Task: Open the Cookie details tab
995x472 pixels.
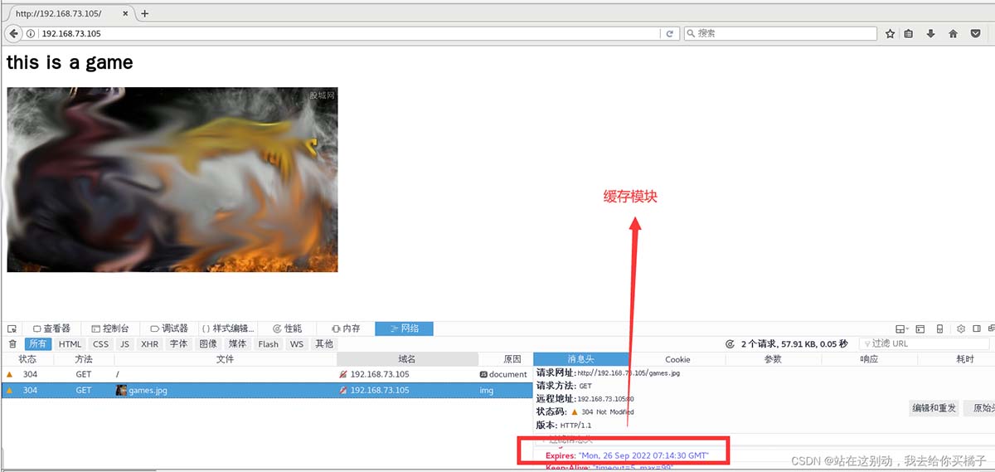Action: point(677,359)
